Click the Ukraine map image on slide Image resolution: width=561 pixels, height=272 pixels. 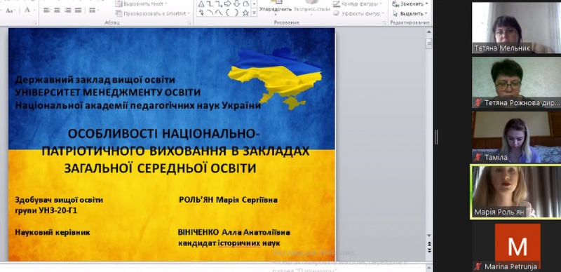(x=275, y=79)
